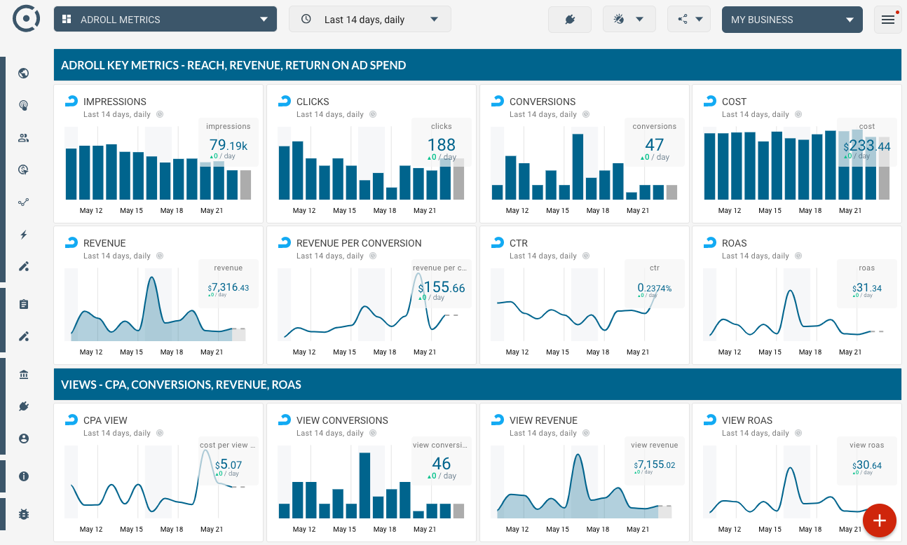Click AdRoll logo on the ROAS widget
907x545 pixels.
click(710, 242)
